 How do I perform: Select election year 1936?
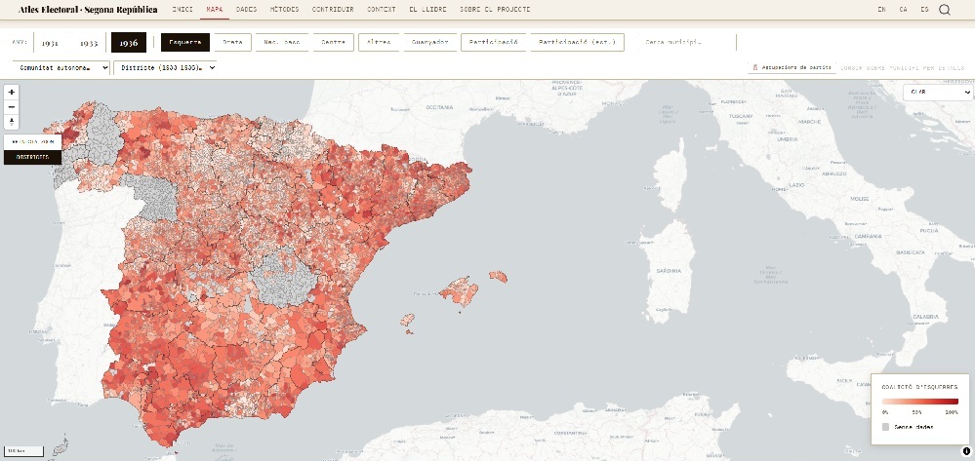tap(129, 43)
